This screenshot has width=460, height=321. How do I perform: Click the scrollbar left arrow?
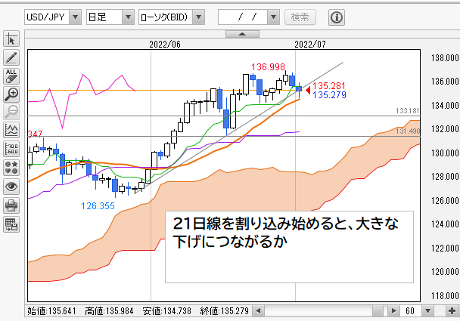[258, 310]
